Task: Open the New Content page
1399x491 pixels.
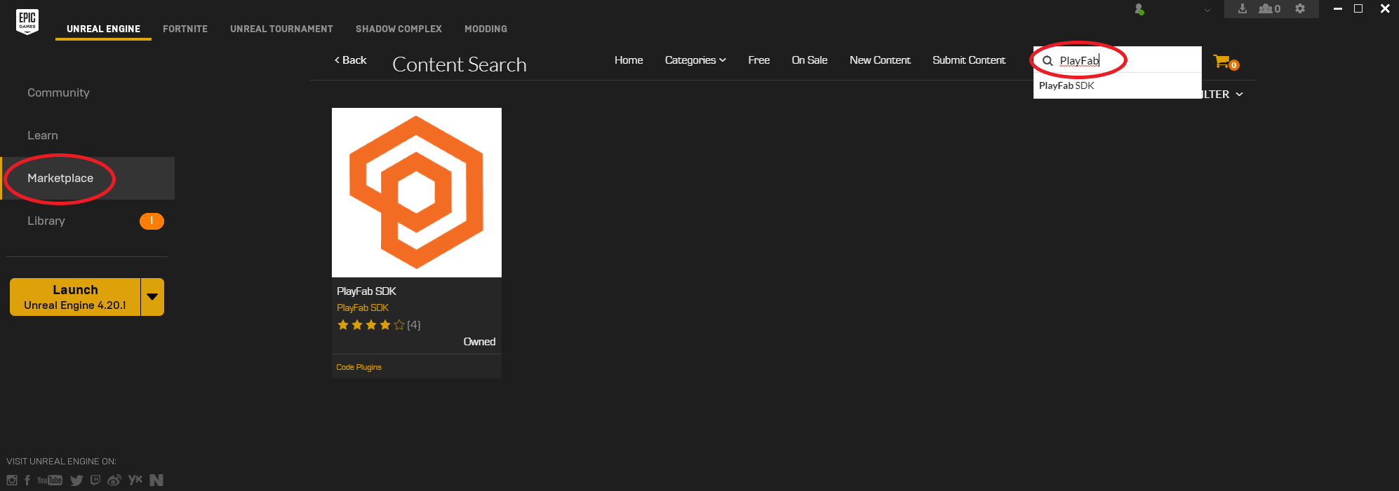Action: [x=880, y=60]
